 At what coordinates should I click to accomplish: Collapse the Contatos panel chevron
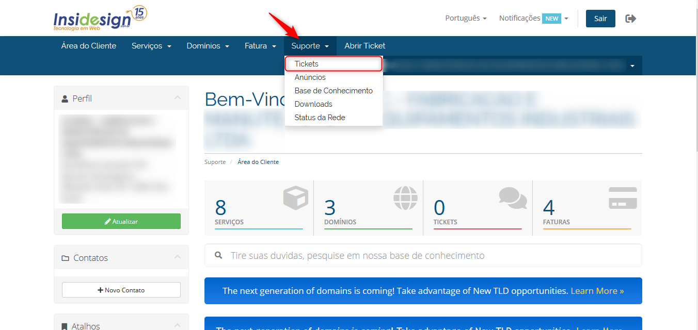(x=177, y=257)
